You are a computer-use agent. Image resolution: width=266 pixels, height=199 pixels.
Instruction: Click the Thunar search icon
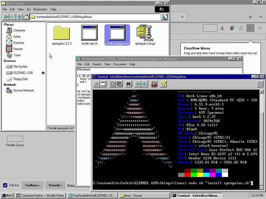click(164, 17)
